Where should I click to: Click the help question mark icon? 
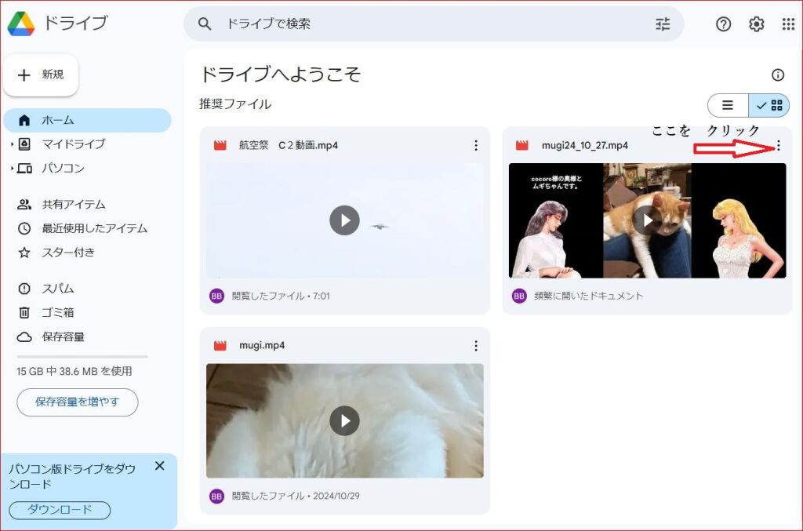pyautogui.click(x=723, y=24)
